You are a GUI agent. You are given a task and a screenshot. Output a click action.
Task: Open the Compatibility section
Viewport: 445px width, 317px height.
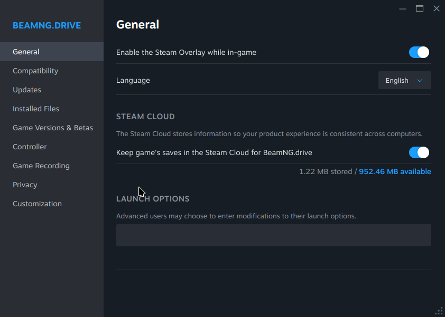tap(35, 71)
